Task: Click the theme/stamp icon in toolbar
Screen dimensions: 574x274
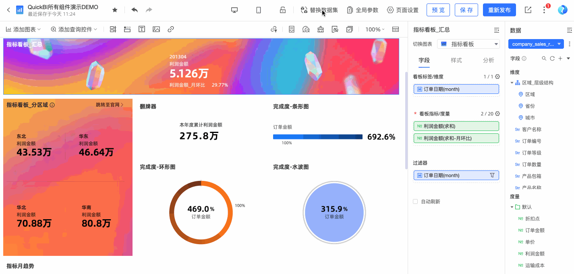Action: point(320,29)
